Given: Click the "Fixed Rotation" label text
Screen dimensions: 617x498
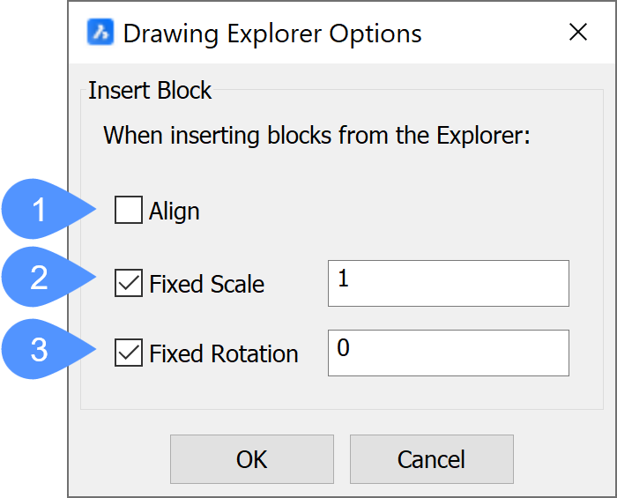Looking at the screenshot, I should 224,353.
